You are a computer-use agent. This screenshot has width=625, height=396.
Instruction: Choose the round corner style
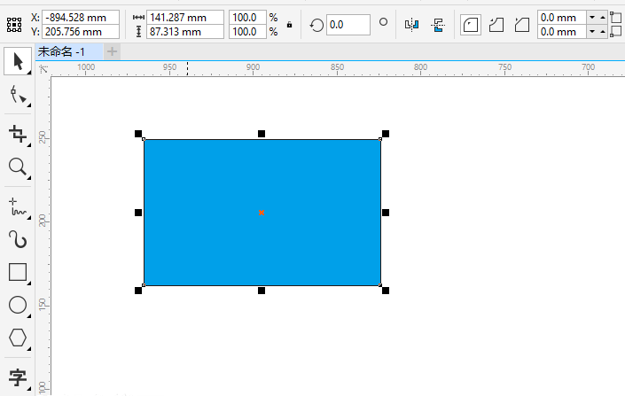click(x=471, y=25)
